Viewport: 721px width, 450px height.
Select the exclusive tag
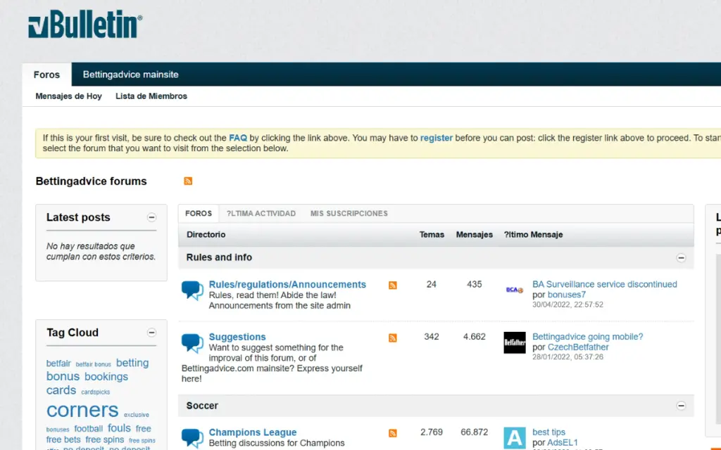click(137, 415)
